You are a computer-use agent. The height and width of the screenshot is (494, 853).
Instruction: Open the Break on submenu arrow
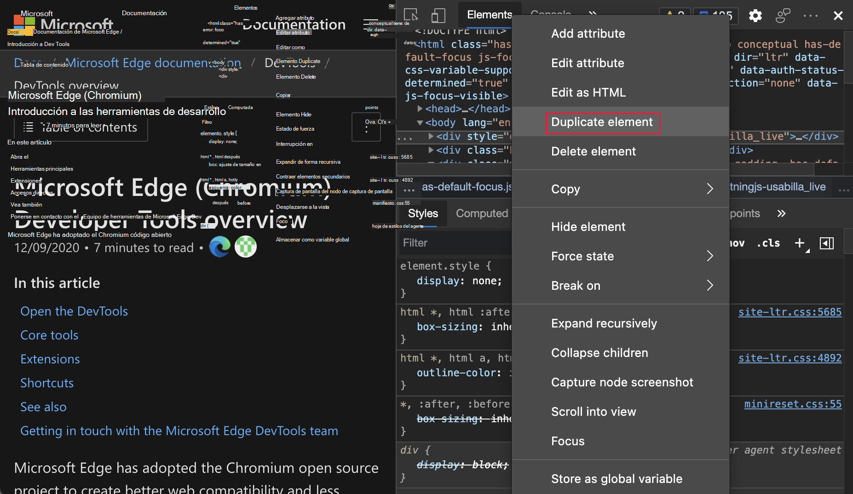(710, 286)
